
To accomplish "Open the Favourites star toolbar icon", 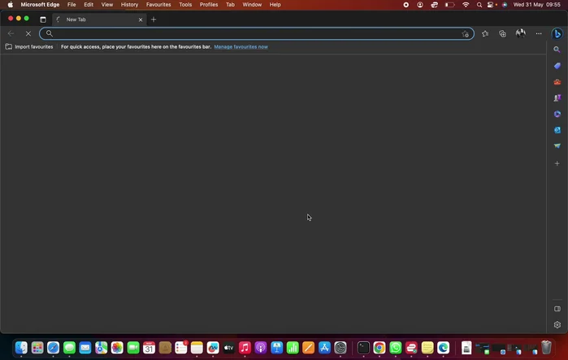I will [x=485, y=33].
